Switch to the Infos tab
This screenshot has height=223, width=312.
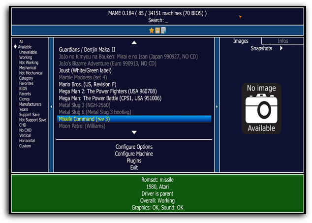point(283,41)
